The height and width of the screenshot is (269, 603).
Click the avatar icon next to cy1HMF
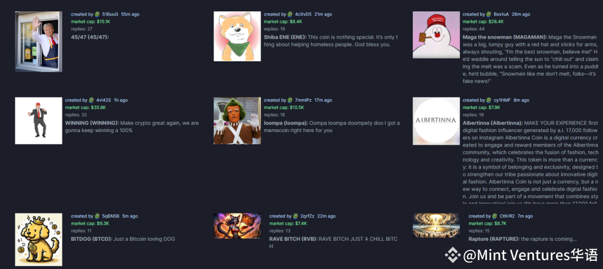[489, 100]
